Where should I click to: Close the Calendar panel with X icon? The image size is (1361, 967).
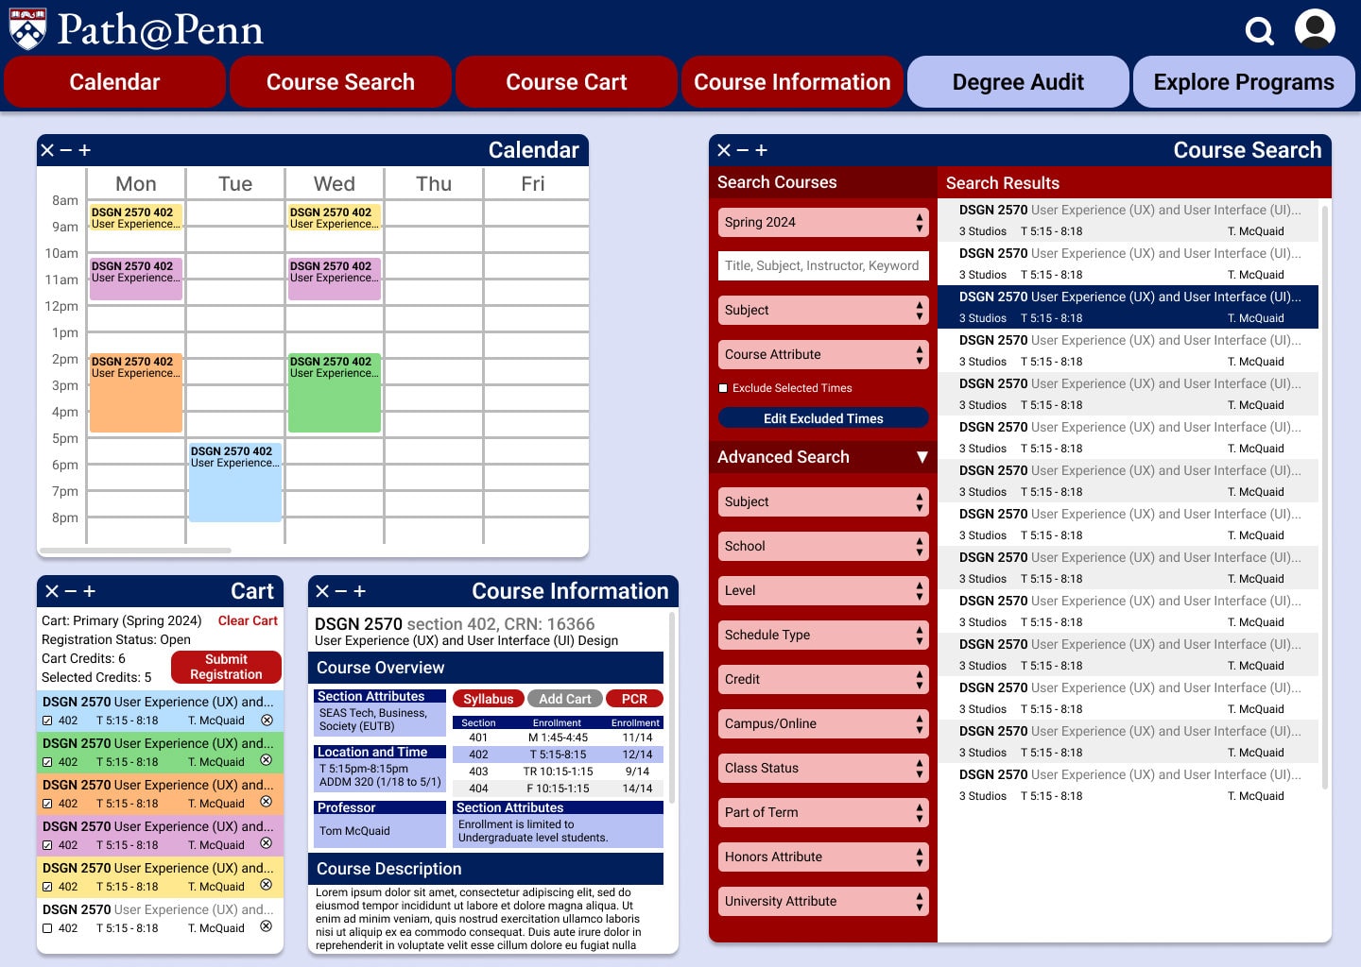[x=48, y=150]
